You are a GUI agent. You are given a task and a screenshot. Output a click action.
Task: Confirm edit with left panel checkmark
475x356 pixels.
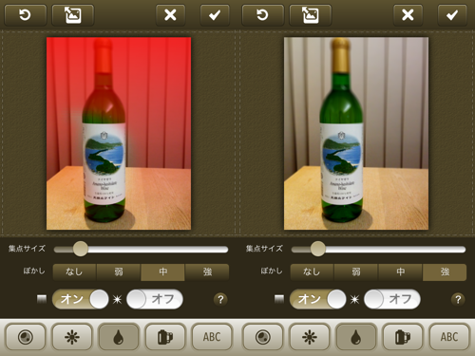[215, 15]
